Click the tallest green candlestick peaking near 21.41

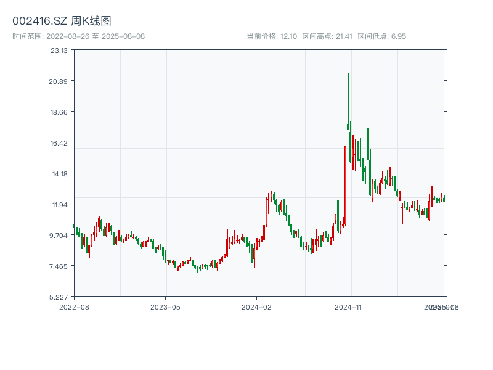[x=348, y=101]
